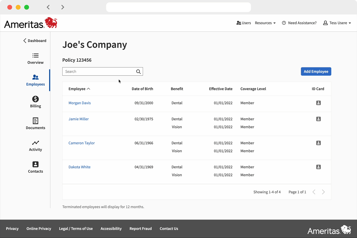Click the next page arrow
This screenshot has height=238, width=357.
(323, 192)
